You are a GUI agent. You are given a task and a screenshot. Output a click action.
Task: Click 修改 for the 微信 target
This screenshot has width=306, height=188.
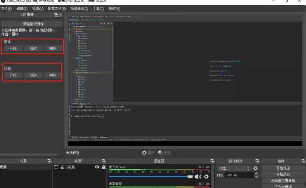(x=33, y=48)
